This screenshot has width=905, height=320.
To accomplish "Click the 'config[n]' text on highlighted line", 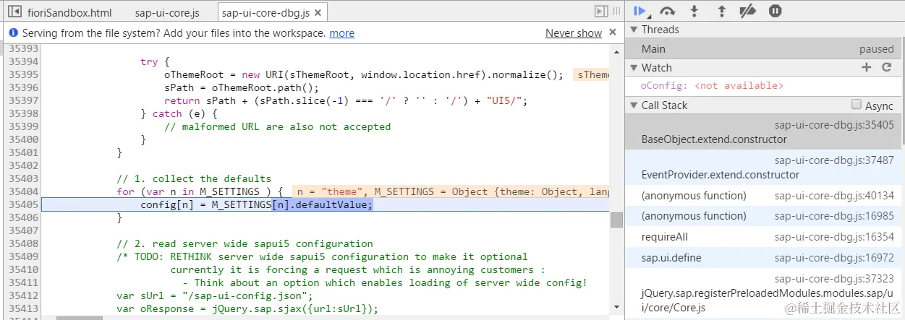I will point(166,204).
